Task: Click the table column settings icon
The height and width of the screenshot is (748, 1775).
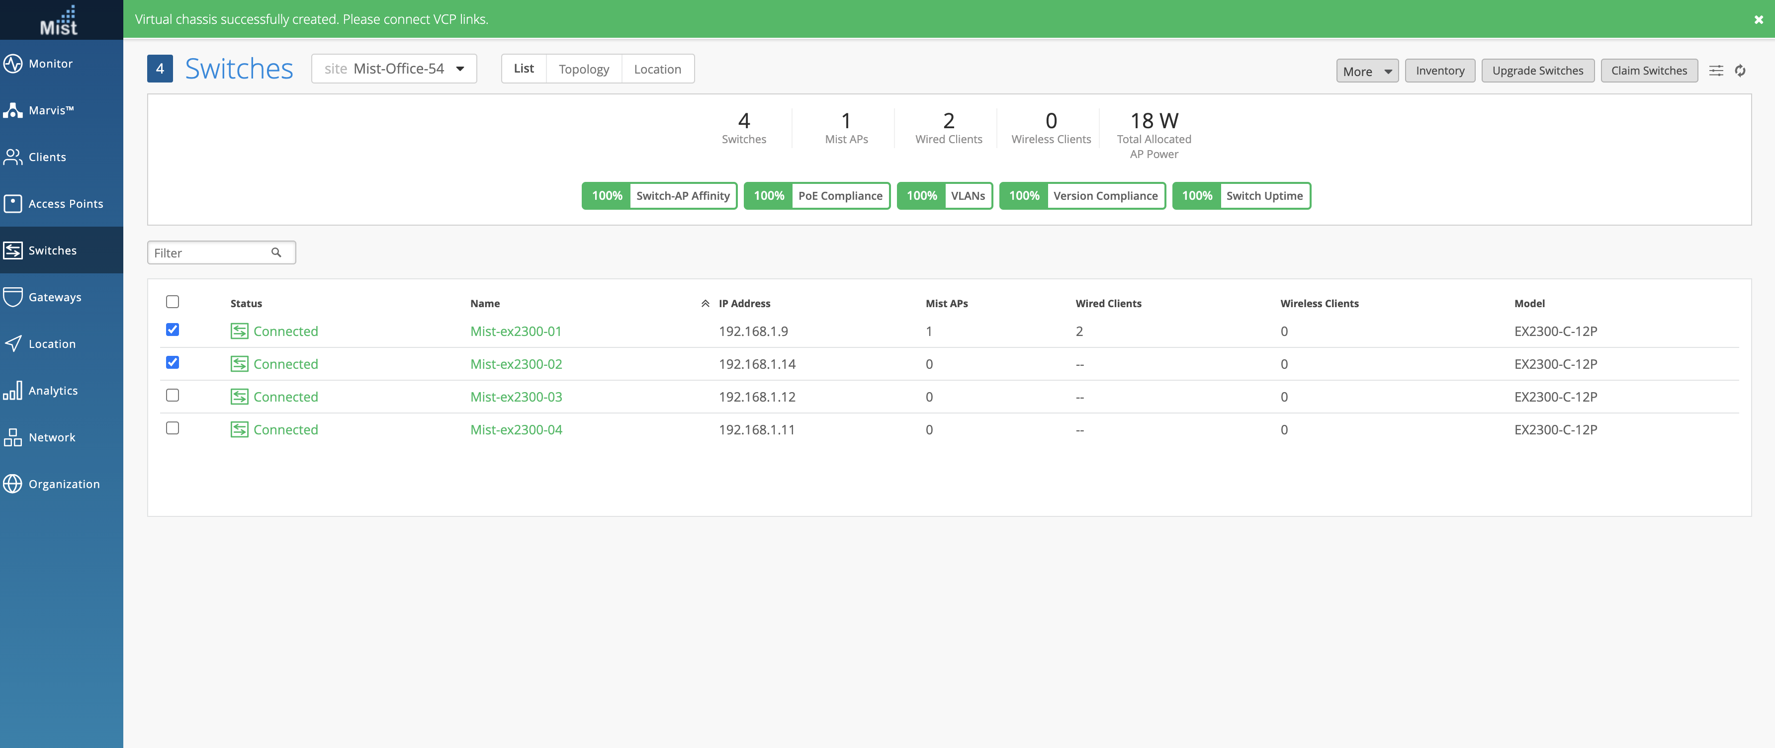Action: click(1716, 70)
